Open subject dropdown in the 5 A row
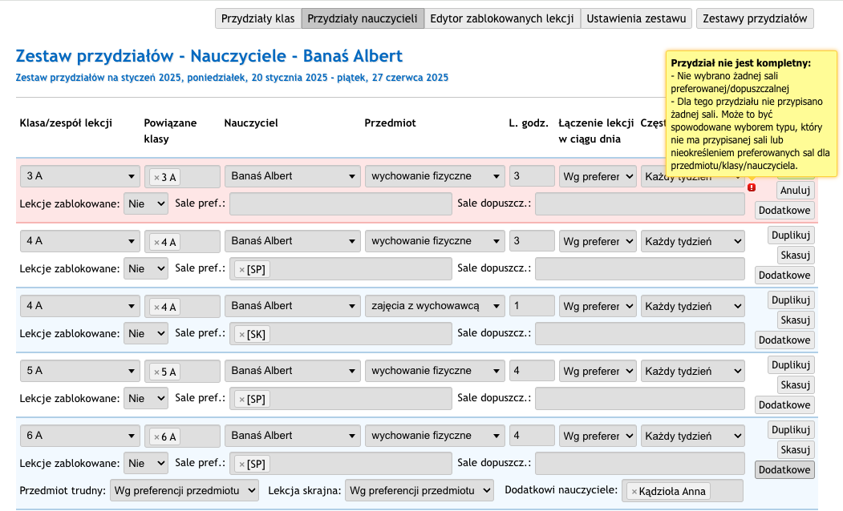The width and height of the screenshot is (843, 511). click(x=435, y=371)
